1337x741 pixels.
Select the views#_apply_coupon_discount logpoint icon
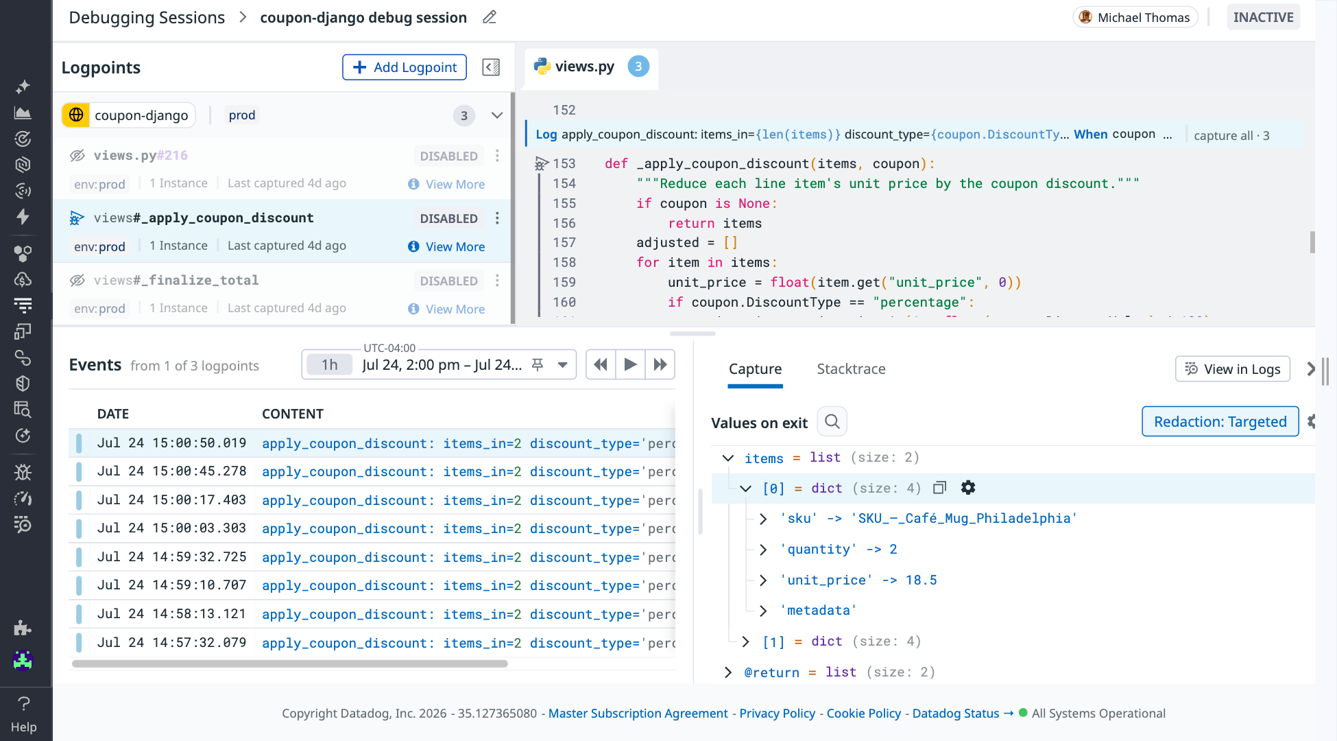(x=77, y=218)
